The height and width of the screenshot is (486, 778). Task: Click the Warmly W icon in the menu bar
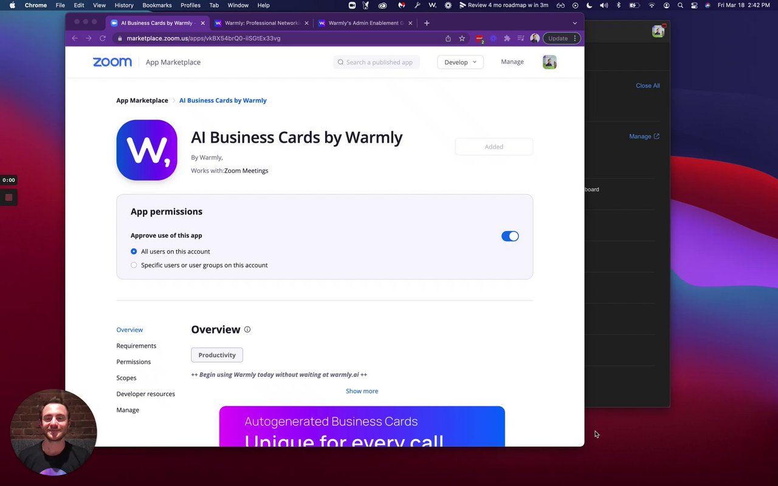(x=432, y=5)
